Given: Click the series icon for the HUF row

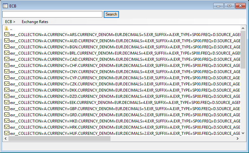Looking at the screenshot, I should pyautogui.click(x=7, y=133).
